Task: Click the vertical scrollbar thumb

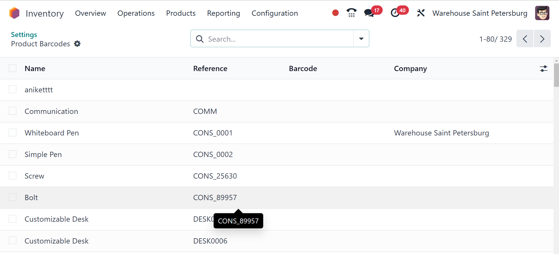Action: click(556, 75)
